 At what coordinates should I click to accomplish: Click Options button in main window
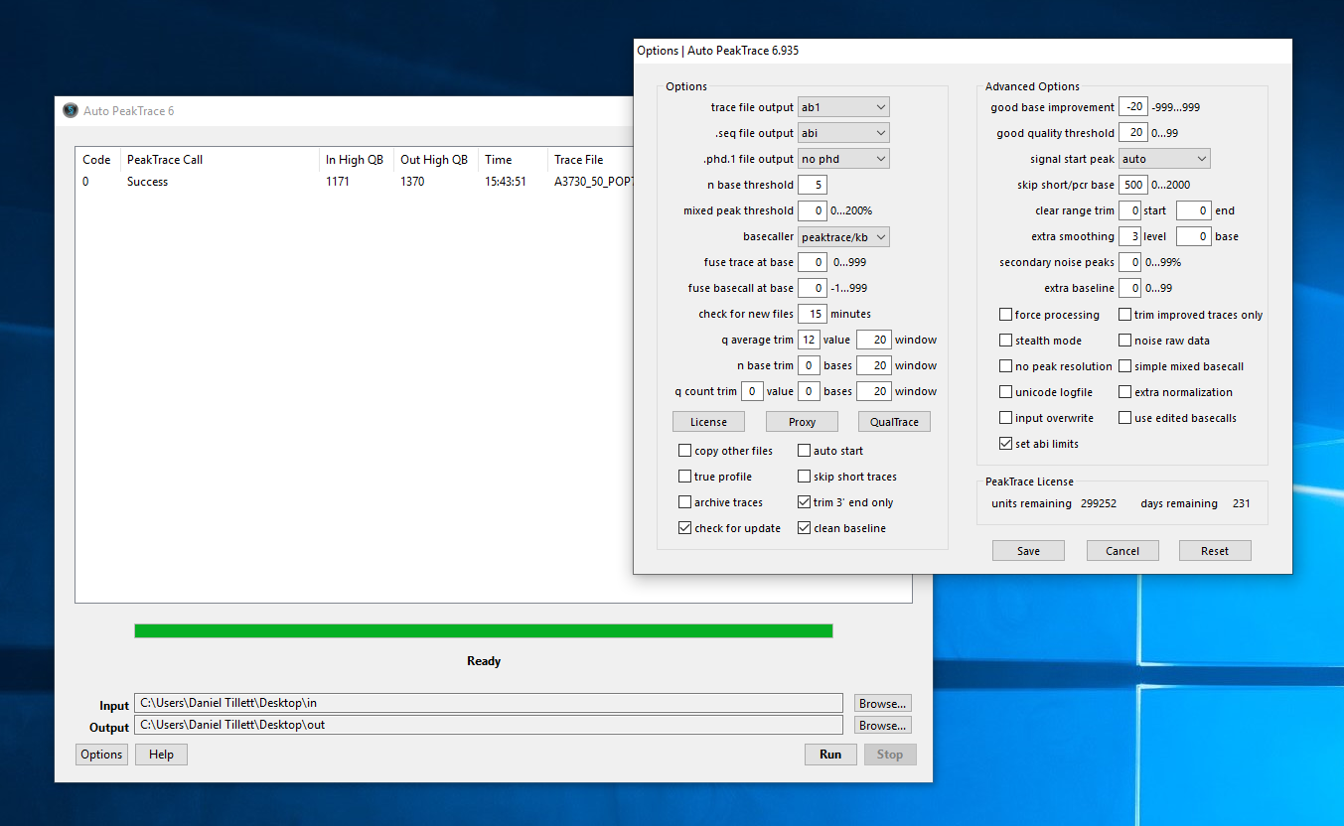[101, 755]
